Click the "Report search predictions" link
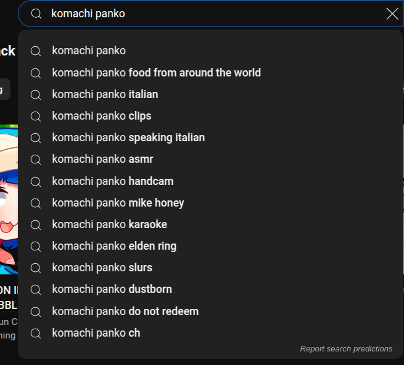 point(346,349)
